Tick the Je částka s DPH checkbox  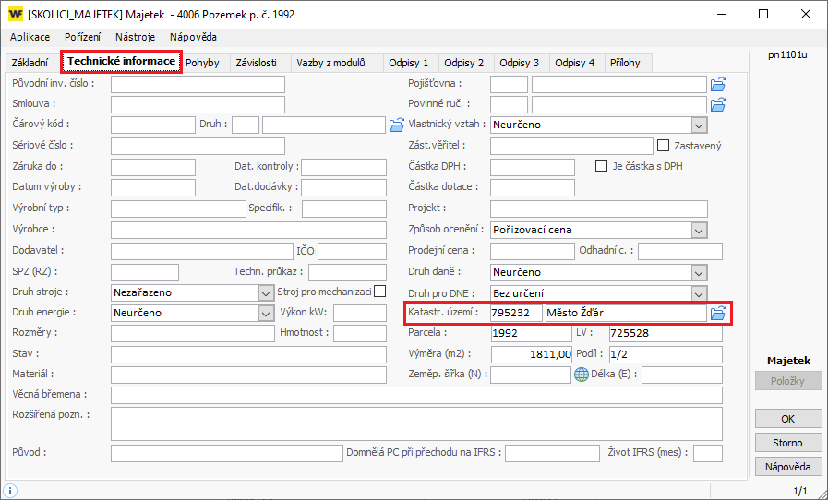click(x=602, y=166)
